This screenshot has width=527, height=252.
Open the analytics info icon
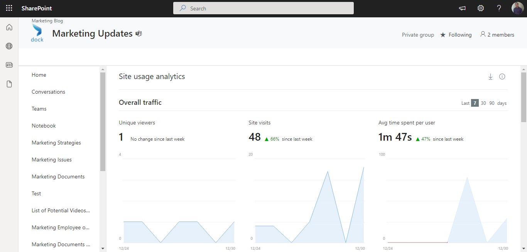[x=502, y=76]
